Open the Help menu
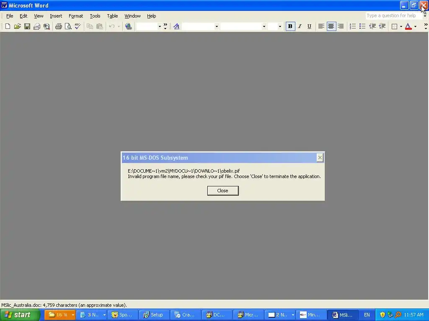The image size is (429, 321). 151,16
